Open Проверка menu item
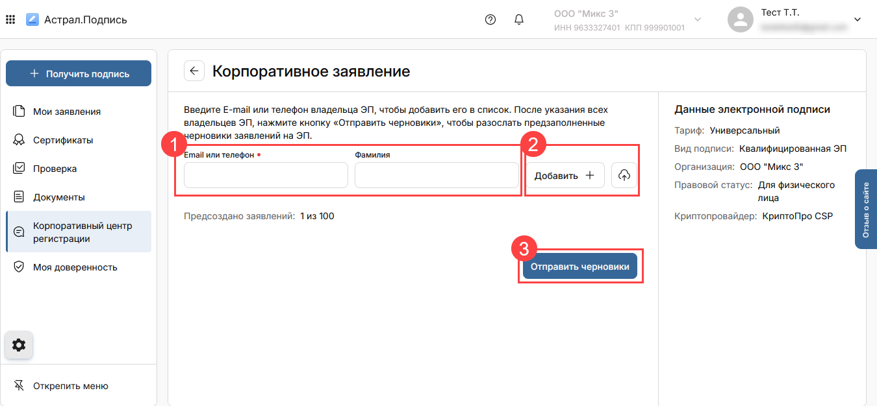Viewport: 877px width, 406px height. [x=55, y=169]
